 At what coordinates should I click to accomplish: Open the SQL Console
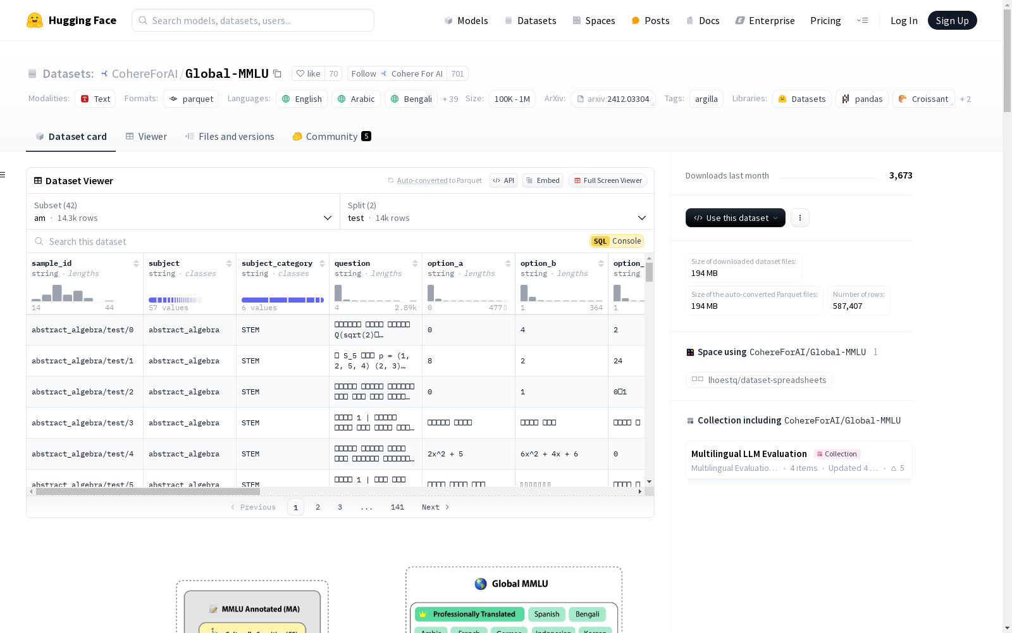[617, 241]
